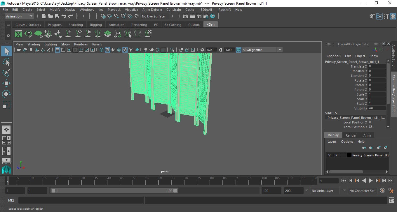Open the File menu
Viewport: 397px width, 212px height.
(x=5, y=10)
